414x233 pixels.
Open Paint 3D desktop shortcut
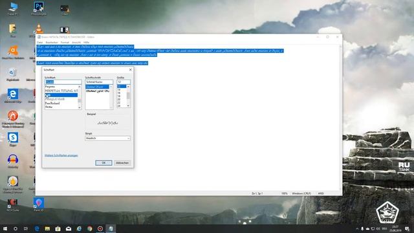(39, 205)
